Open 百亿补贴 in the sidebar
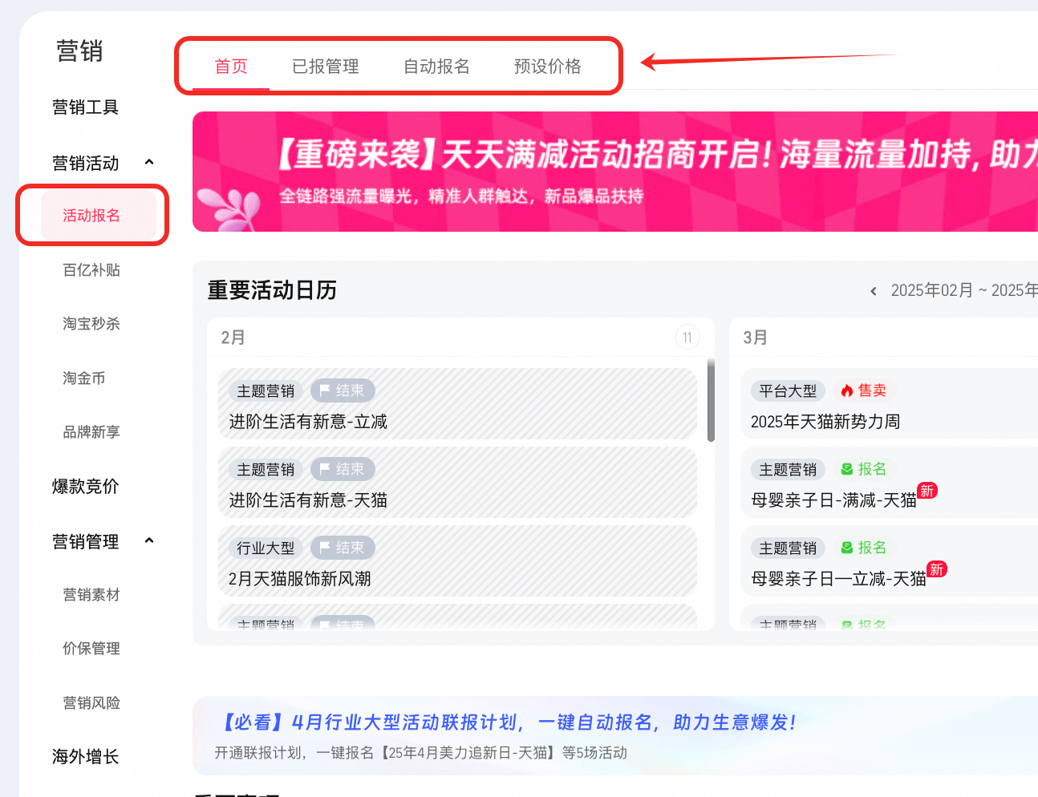 coord(91,270)
